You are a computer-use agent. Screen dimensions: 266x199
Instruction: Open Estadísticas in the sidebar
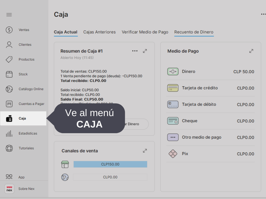click(28, 133)
